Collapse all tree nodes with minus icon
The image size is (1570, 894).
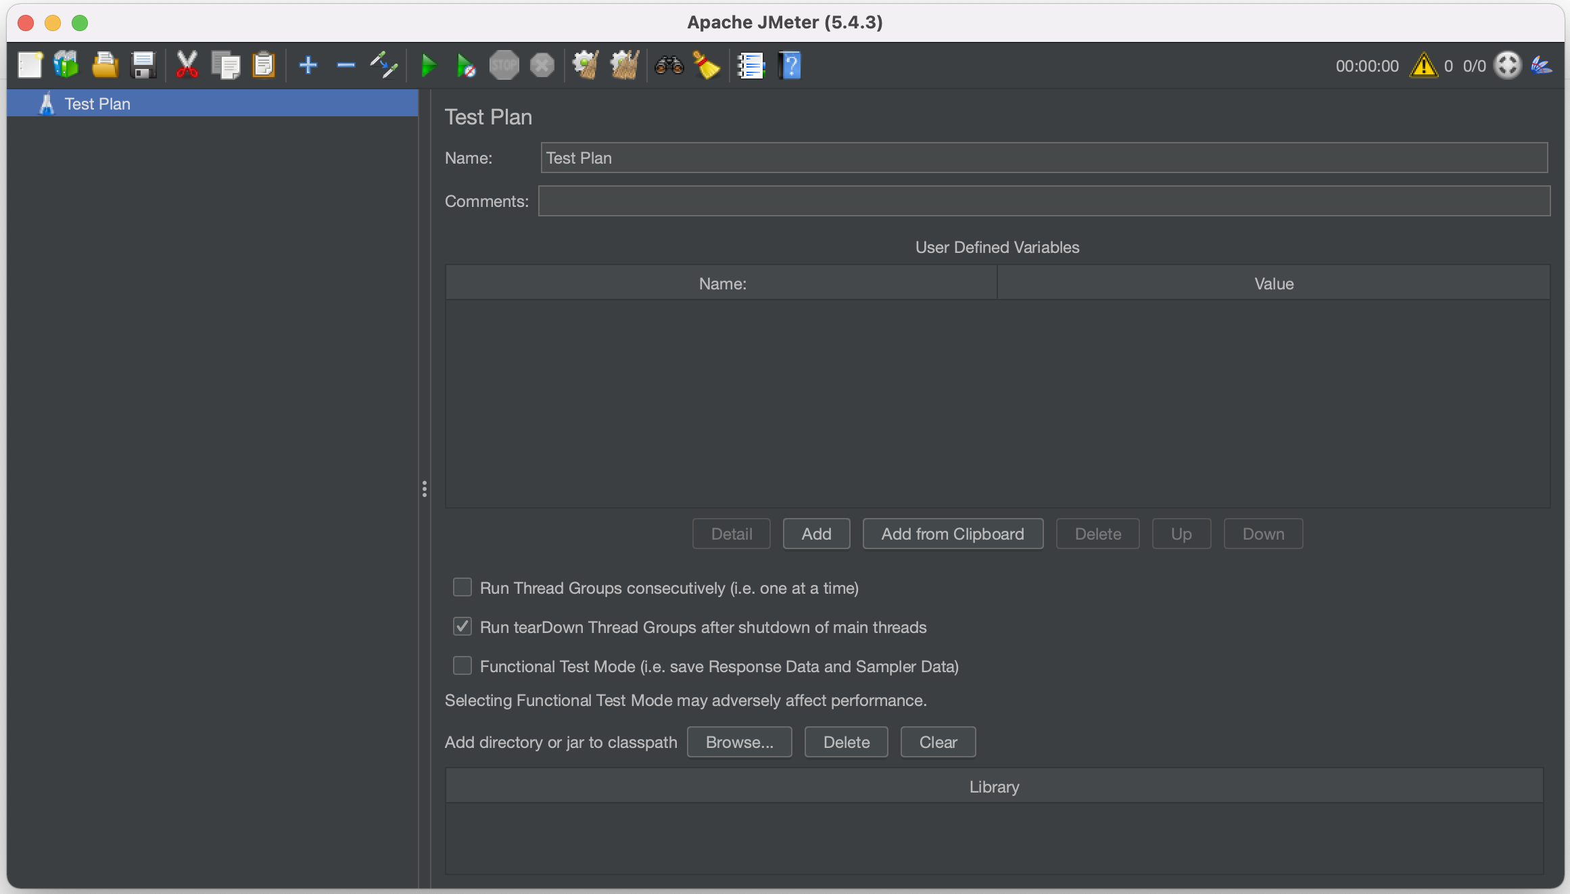pyautogui.click(x=346, y=66)
